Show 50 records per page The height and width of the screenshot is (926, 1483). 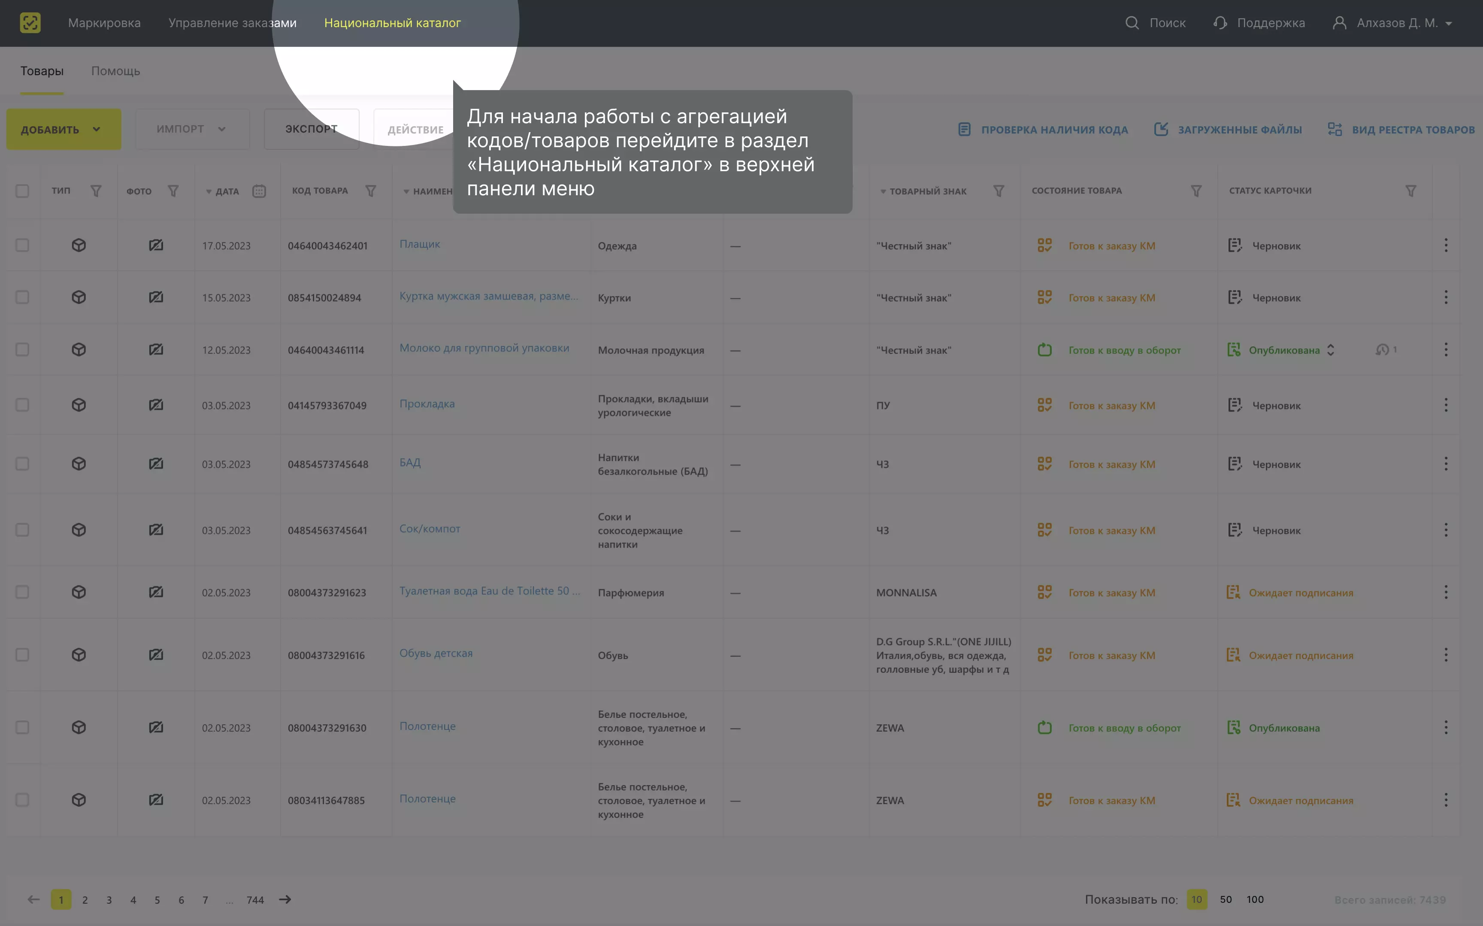tap(1225, 900)
